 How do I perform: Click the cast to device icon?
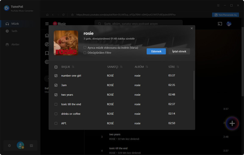coord(220,24)
